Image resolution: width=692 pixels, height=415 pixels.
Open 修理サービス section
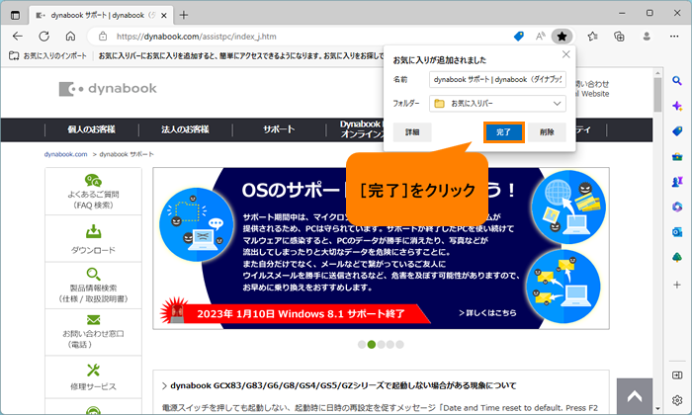point(93,377)
